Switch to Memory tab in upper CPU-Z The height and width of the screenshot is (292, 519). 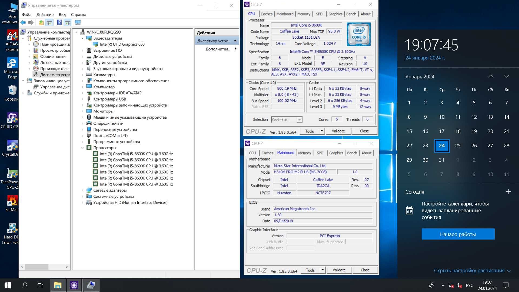[304, 14]
